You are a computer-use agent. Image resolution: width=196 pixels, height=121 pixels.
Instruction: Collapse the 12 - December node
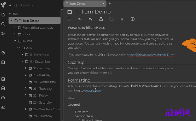coord(22,61)
